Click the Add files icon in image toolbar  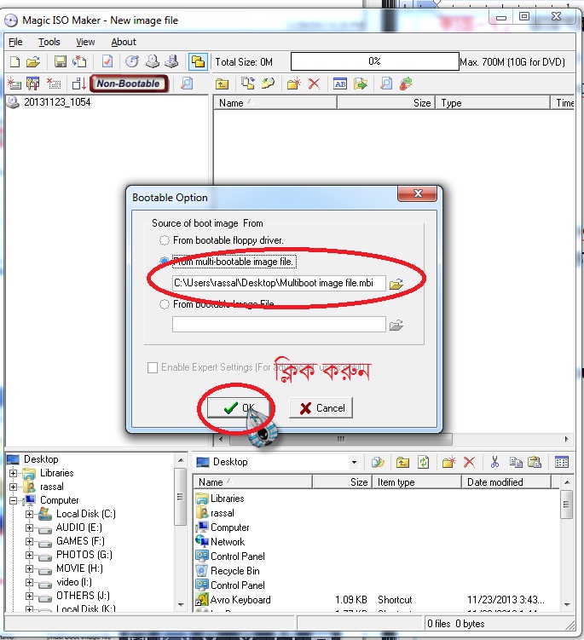247,84
